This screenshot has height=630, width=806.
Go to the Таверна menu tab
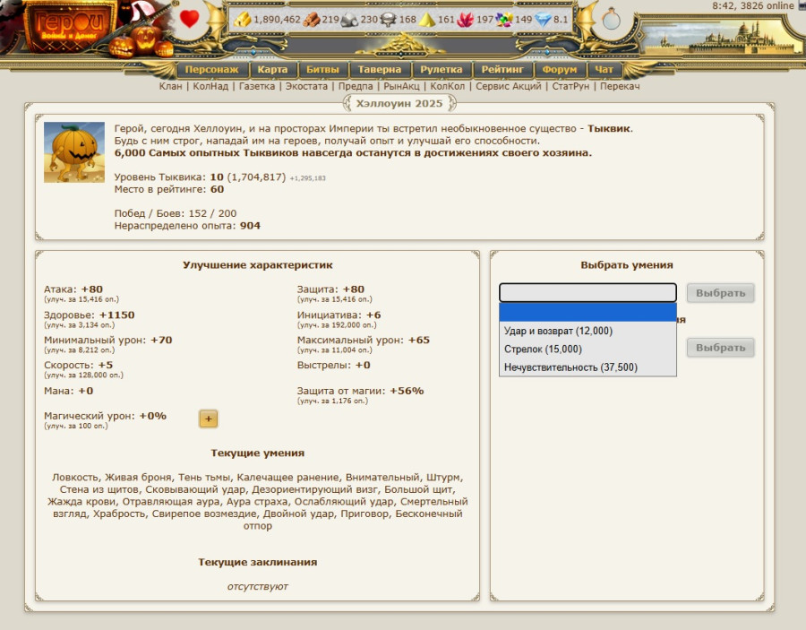coord(380,69)
